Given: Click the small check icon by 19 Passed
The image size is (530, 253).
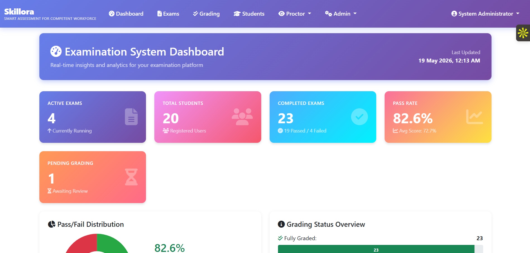Looking at the screenshot, I should coord(280,131).
